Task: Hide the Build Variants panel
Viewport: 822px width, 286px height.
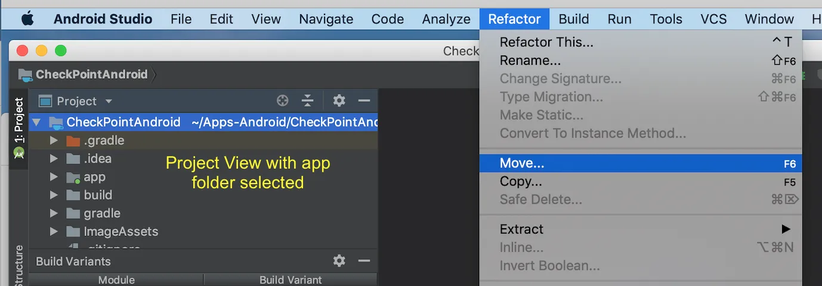Action: (x=364, y=260)
